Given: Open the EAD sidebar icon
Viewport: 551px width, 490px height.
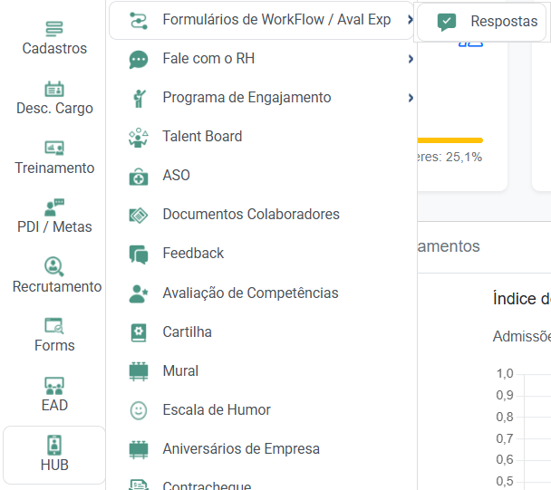Looking at the screenshot, I should 54,386.
